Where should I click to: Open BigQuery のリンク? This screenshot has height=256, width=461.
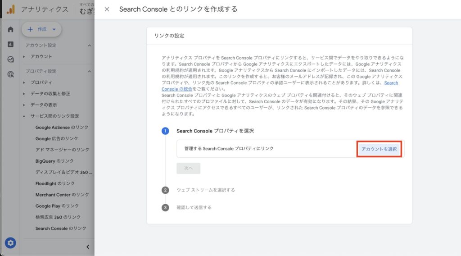(54, 161)
